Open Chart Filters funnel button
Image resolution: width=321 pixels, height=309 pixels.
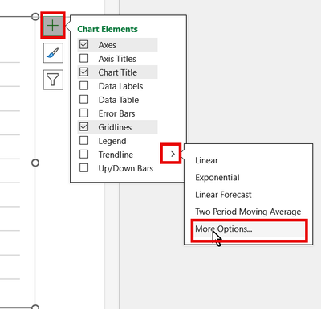[53, 80]
